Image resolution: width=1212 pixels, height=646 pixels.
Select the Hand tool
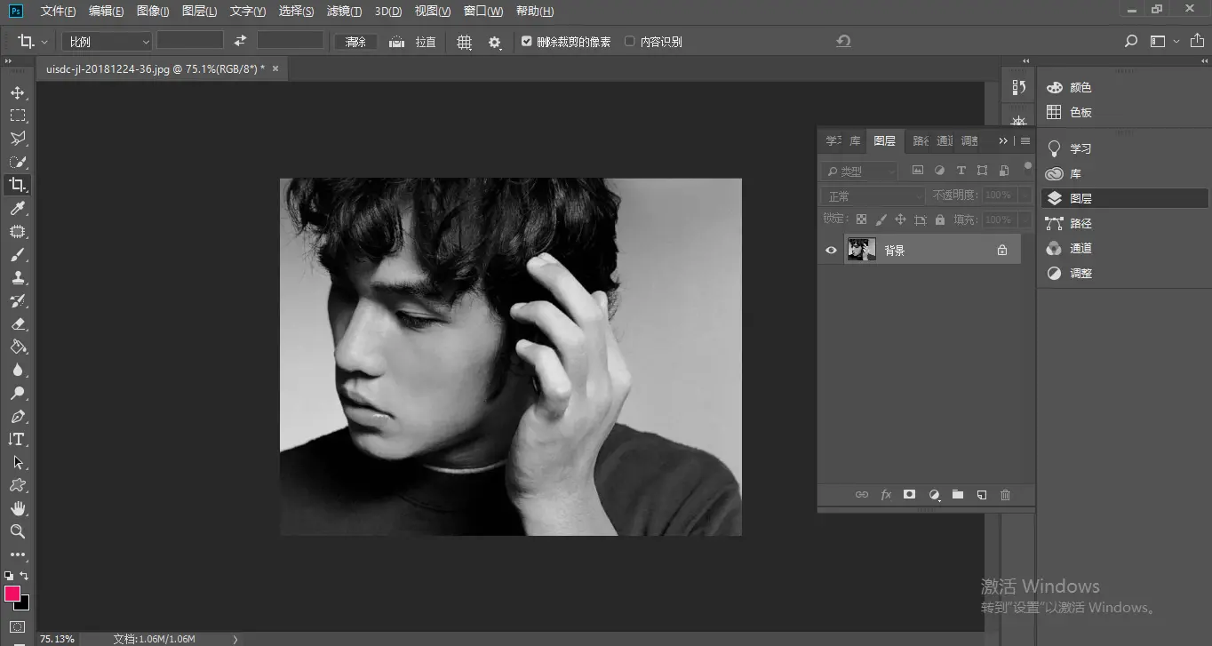click(x=18, y=508)
